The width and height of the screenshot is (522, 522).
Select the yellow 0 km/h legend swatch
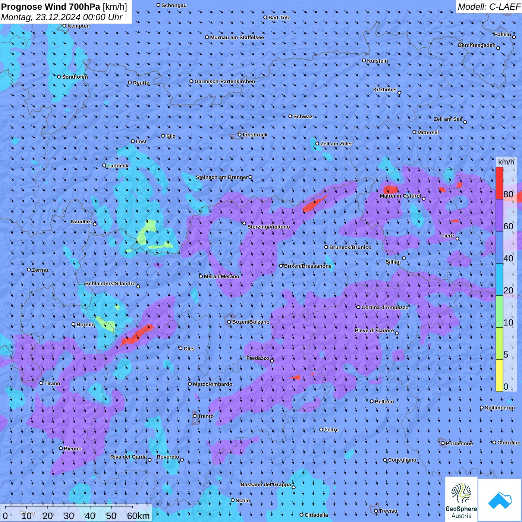point(499,375)
